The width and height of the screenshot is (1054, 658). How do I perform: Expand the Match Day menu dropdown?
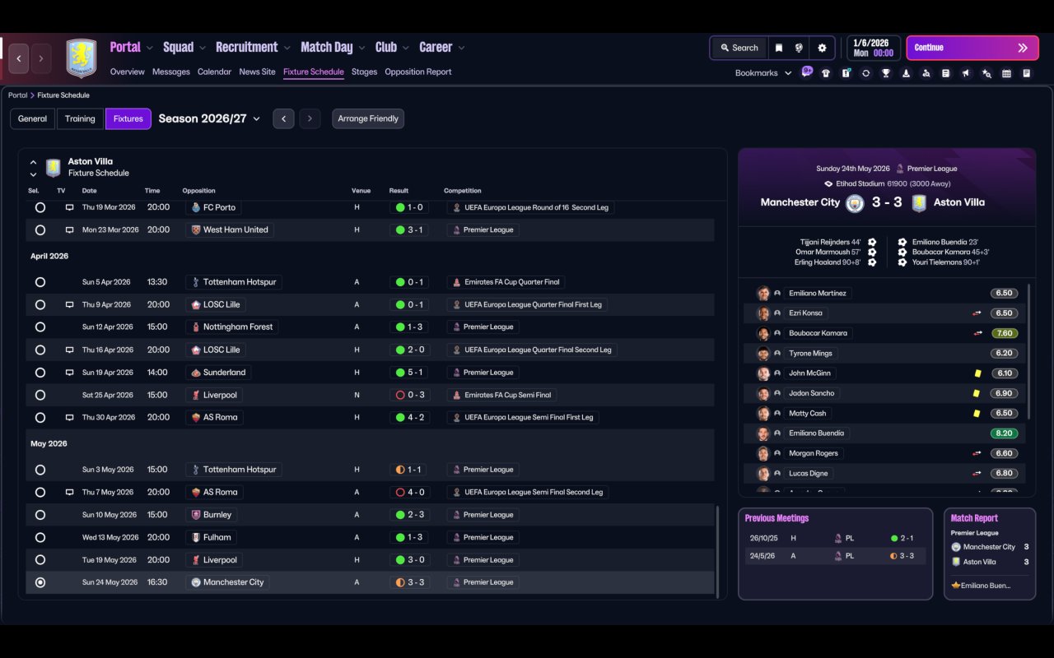coord(361,48)
